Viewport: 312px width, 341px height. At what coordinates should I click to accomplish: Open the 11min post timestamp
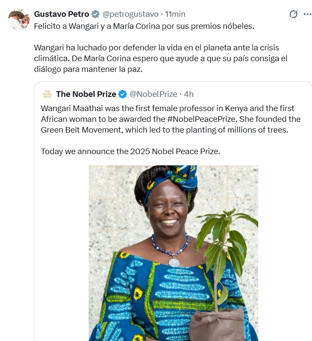pyautogui.click(x=175, y=14)
